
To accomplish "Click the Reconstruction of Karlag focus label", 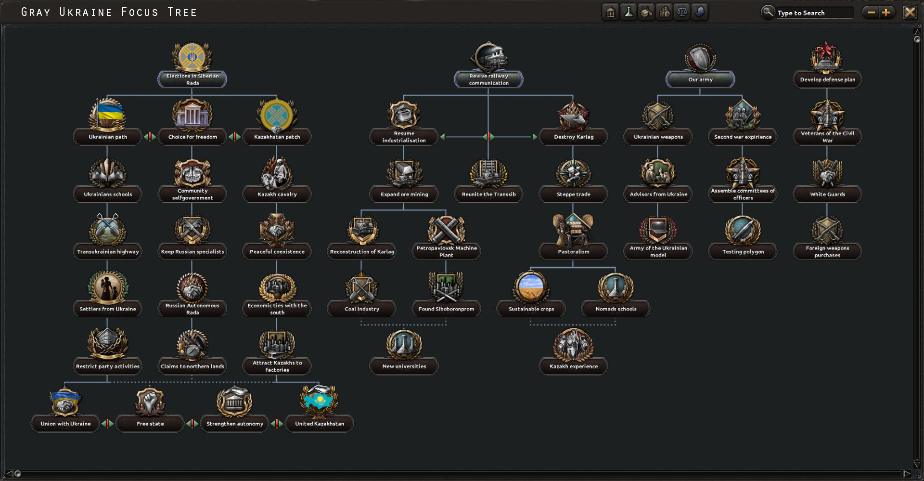I will [362, 251].
